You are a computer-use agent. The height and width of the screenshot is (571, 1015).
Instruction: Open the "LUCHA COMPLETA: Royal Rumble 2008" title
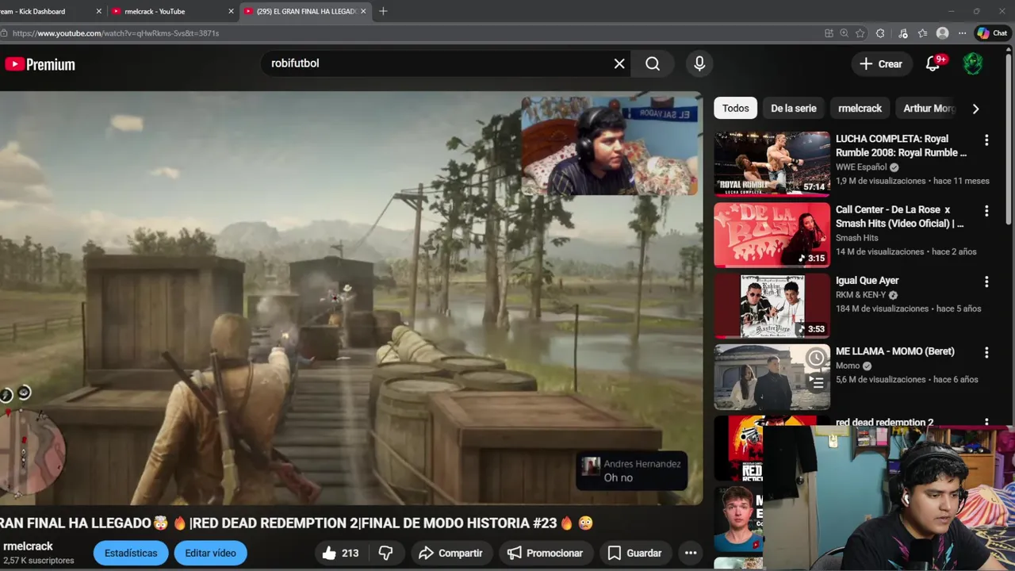point(901,146)
